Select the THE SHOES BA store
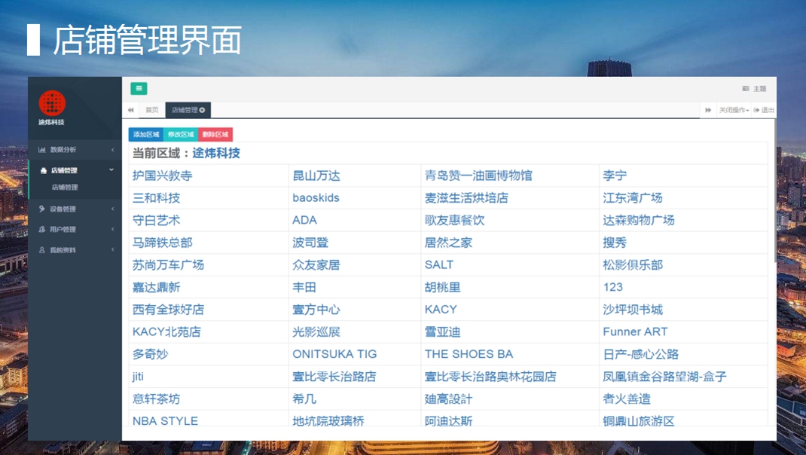Viewport: 806px width, 455px height. tap(469, 354)
